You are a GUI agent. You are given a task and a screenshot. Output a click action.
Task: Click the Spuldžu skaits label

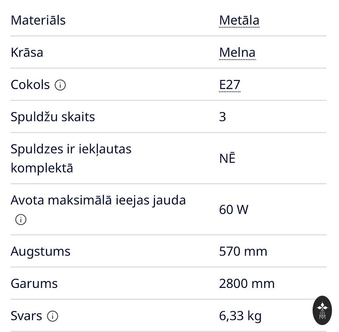(x=53, y=117)
